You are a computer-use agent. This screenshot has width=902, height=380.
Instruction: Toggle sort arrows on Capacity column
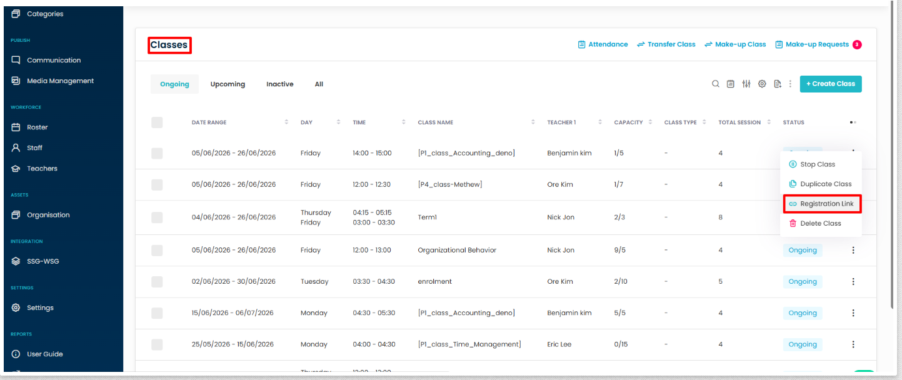coord(650,122)
